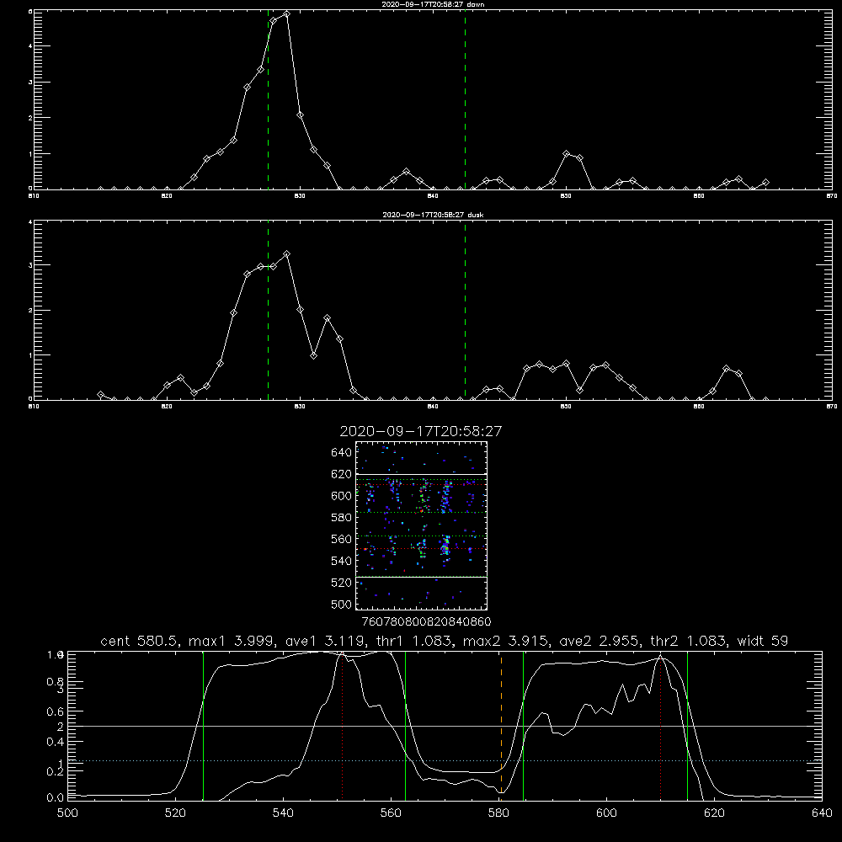
Task: Click the highest diamond marker in the dawn plot
Action: click(x=287, y=14)
